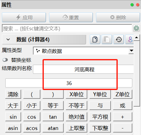Click the expression field containing 36
The width and height of the screenshot is (141, 135).
(x=69, y=83)
